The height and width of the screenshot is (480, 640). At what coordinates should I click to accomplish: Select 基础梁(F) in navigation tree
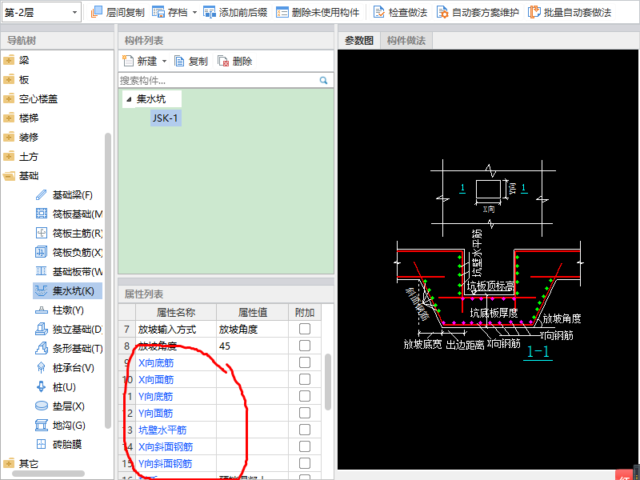pos(65,195)
